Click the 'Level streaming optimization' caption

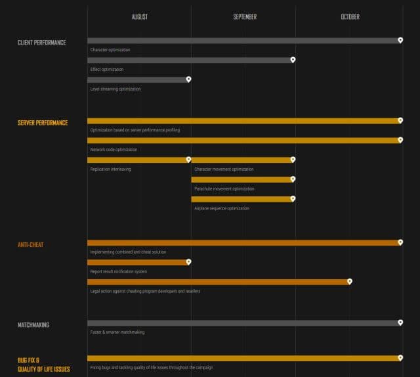(115, 89)
